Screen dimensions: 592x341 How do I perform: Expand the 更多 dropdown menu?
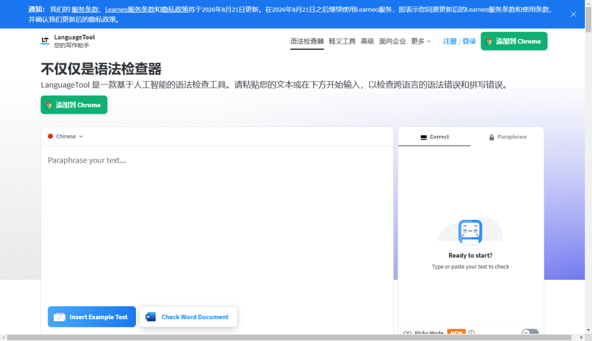click(420, 41)
